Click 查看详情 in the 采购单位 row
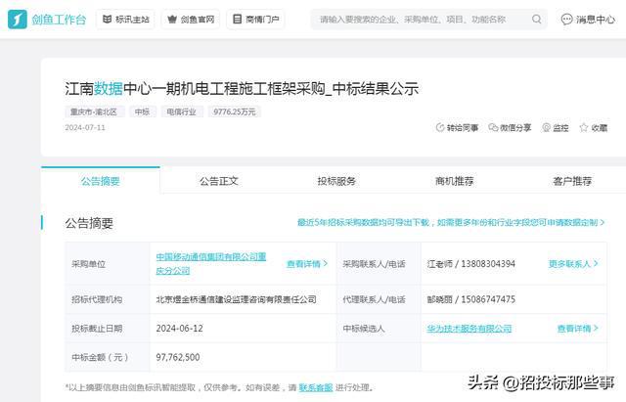The image size is (626, 402). click(307, 264)
